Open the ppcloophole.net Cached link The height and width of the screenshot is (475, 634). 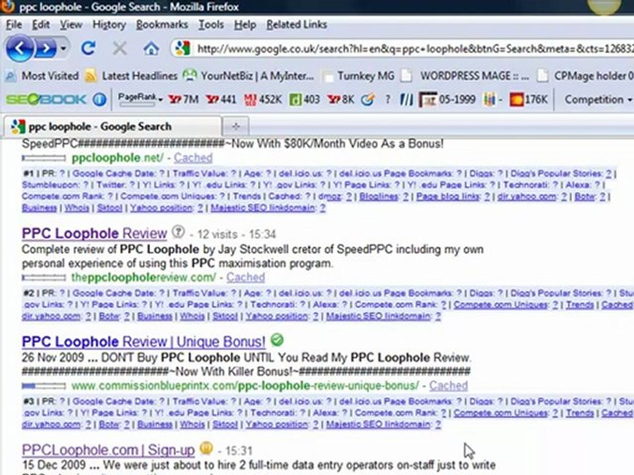(x=193, y=158)
